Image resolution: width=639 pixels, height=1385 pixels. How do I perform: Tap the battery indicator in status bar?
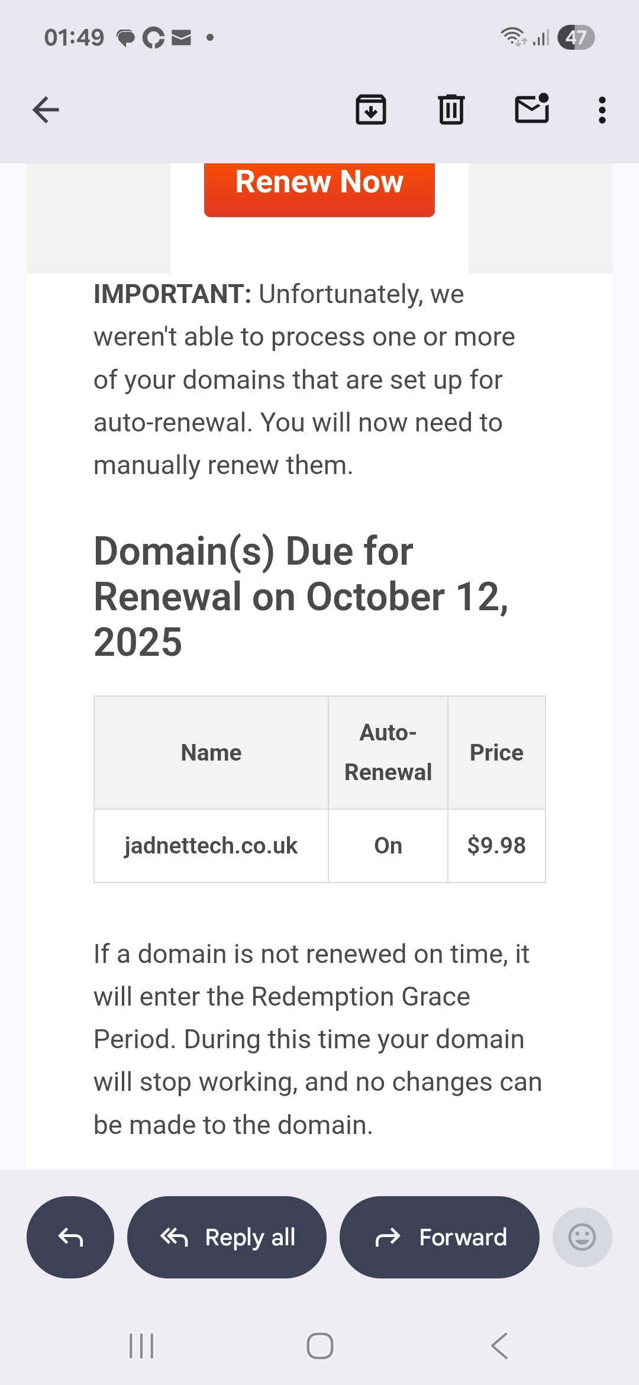(576, 37)
